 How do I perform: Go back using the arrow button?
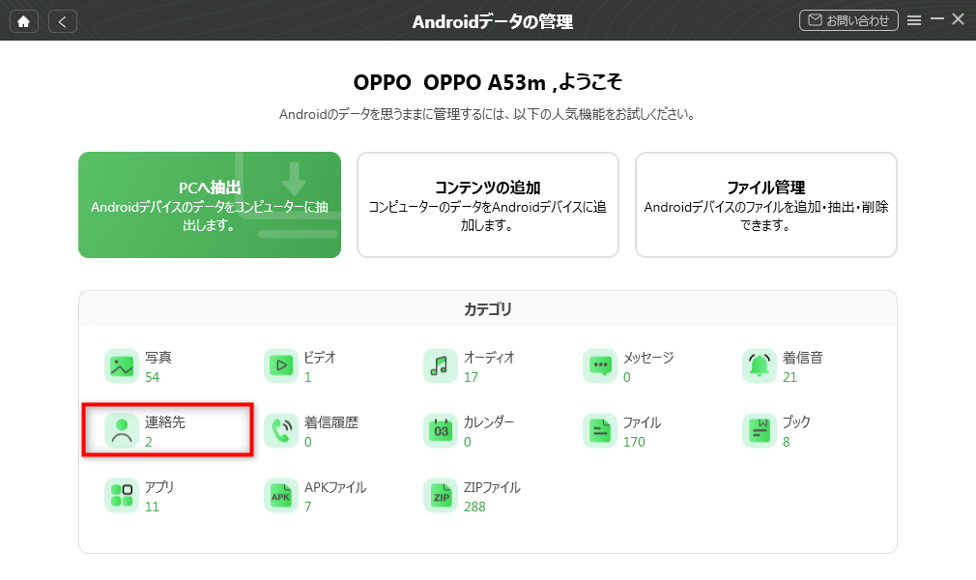63,20
